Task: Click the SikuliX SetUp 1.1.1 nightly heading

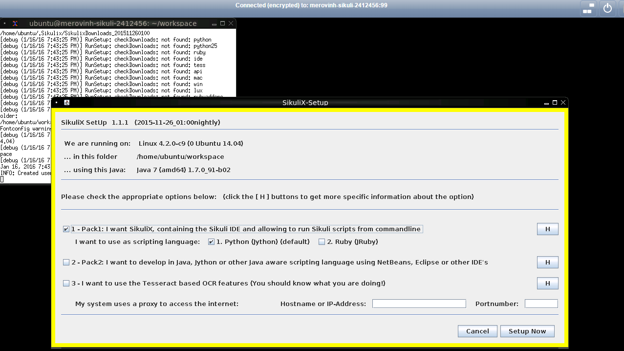Action: (x=141, y=122)
